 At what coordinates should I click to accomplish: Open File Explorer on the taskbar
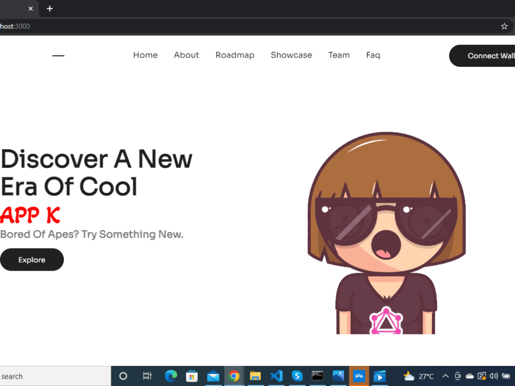tap(255, 376)
